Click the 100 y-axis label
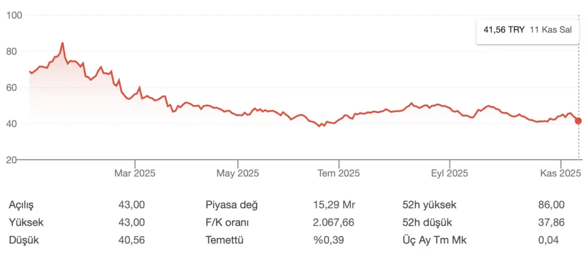588x263 pixels. pyautogui.click(x=13, y=15)
